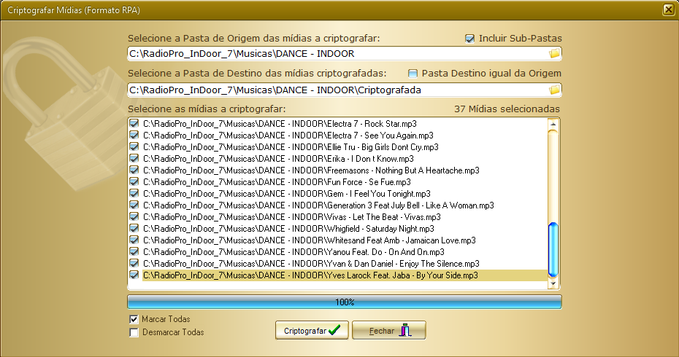This screenshot has width=679, height=357.
Task: Uncheck Freemasons - Nothing But A Heartache.mp3
Action: click(134, 170)
